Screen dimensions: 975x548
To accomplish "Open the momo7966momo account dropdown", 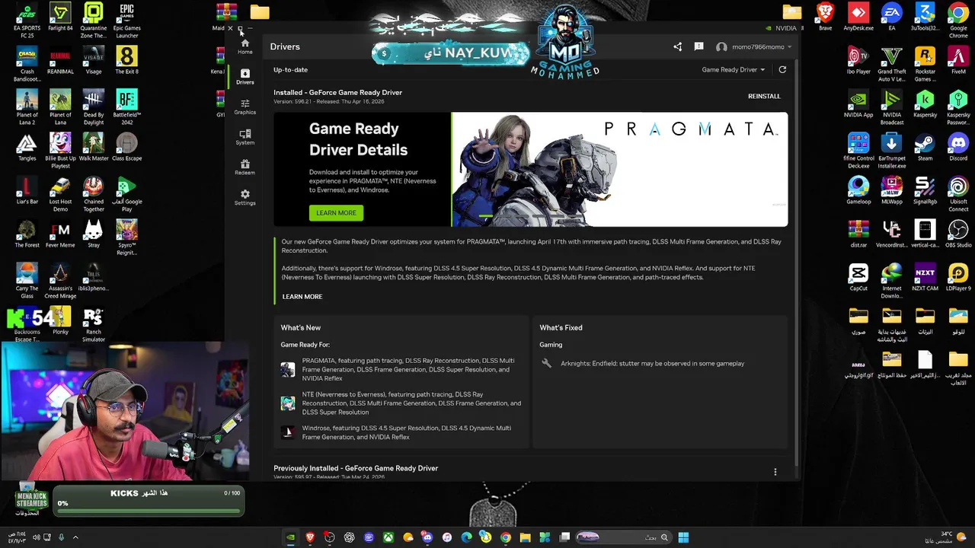I will pyautogui.click(x=753, y=47).
